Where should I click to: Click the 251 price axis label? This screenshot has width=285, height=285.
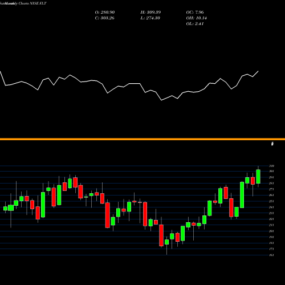pyautogui.click(x=271, y=201)
